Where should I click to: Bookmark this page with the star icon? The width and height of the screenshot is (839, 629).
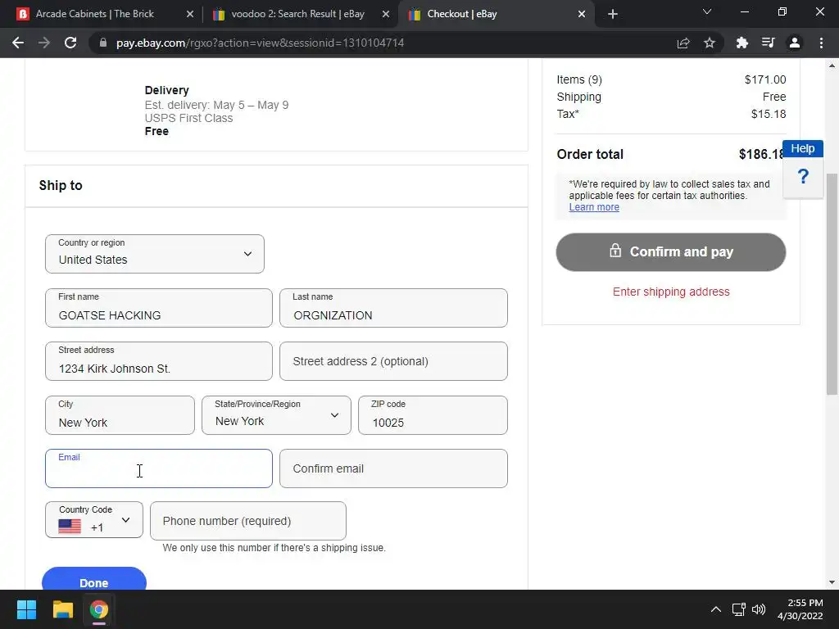pyautogui.click(x=710, y=43)
